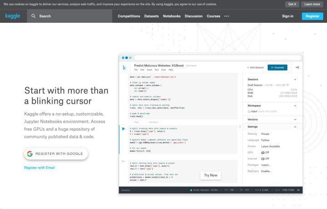Click the Kaggle logo

[13, 16]
